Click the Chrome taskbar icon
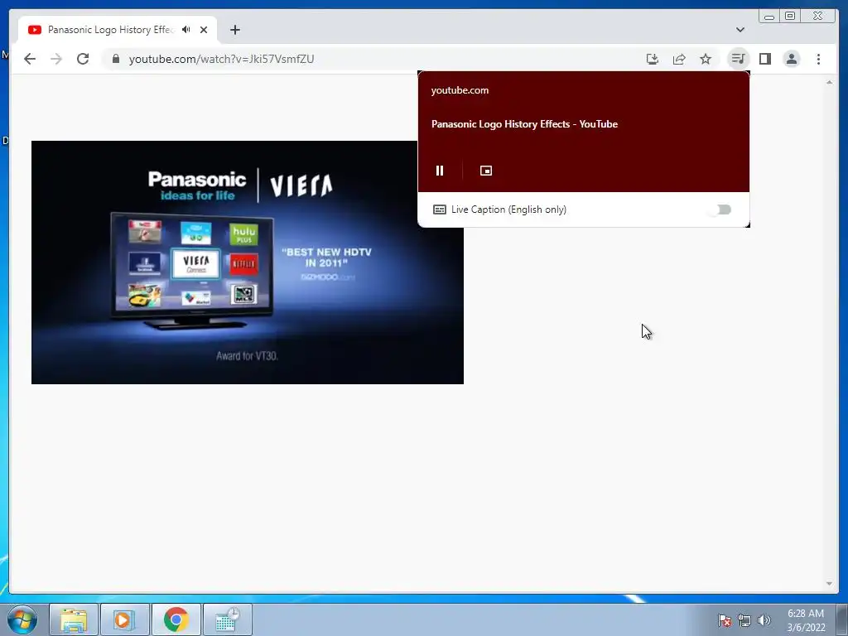This screenshot has width=848, height=636. pyautogui.click(x=176, y=619)
